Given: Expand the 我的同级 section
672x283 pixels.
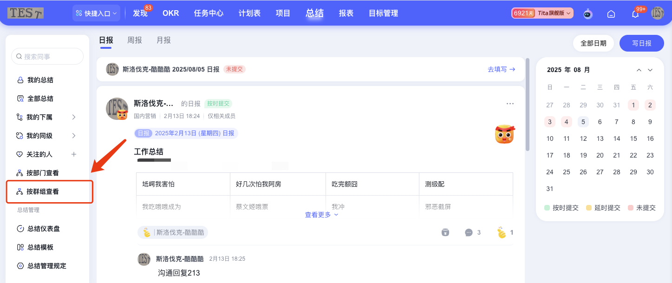Looking at the screenshot, I should point(73,135).
